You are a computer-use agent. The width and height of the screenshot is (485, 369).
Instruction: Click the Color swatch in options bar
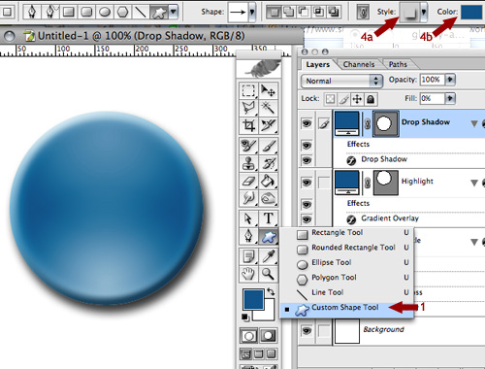click(x=472, y=12)
